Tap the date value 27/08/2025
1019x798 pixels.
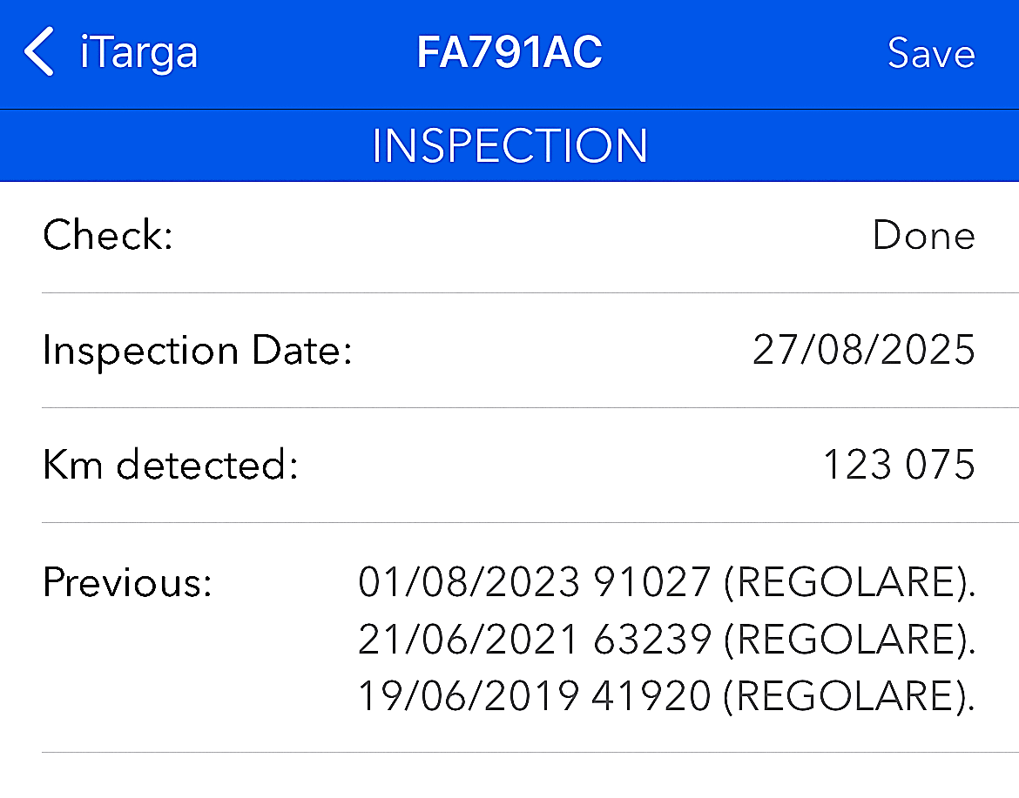(x=863, y=351)
